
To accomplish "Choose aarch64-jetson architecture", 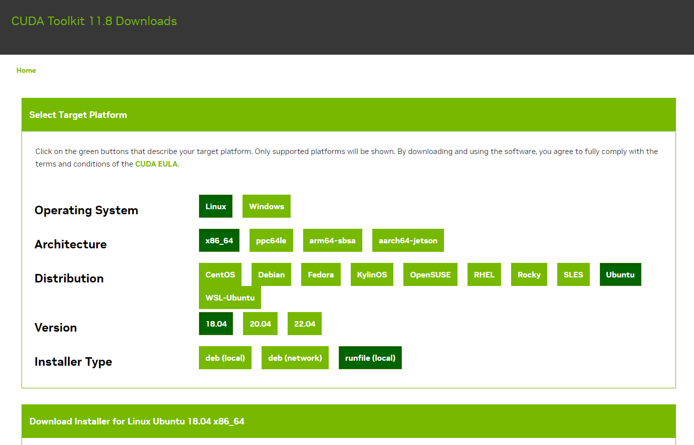I will pyautogui.click(x=408, y=240).
